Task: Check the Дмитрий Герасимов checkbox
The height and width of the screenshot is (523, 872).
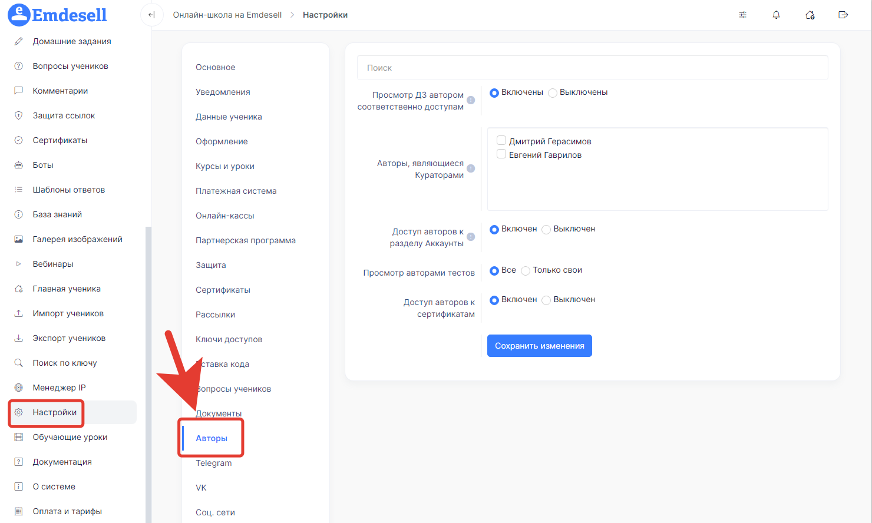Action: pyautogui.click(x=501, y=140)
